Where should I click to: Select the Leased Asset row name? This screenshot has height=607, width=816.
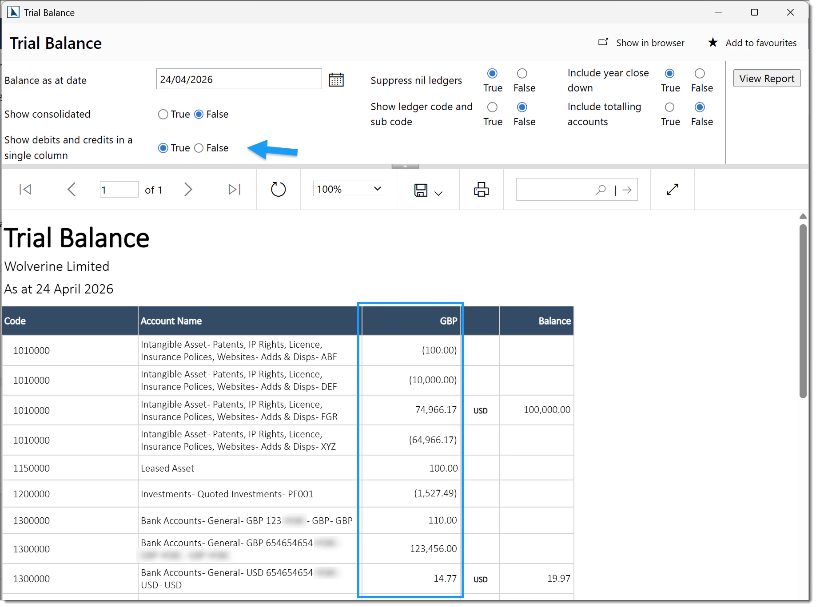pyautogui.click(x=167, y=468)
